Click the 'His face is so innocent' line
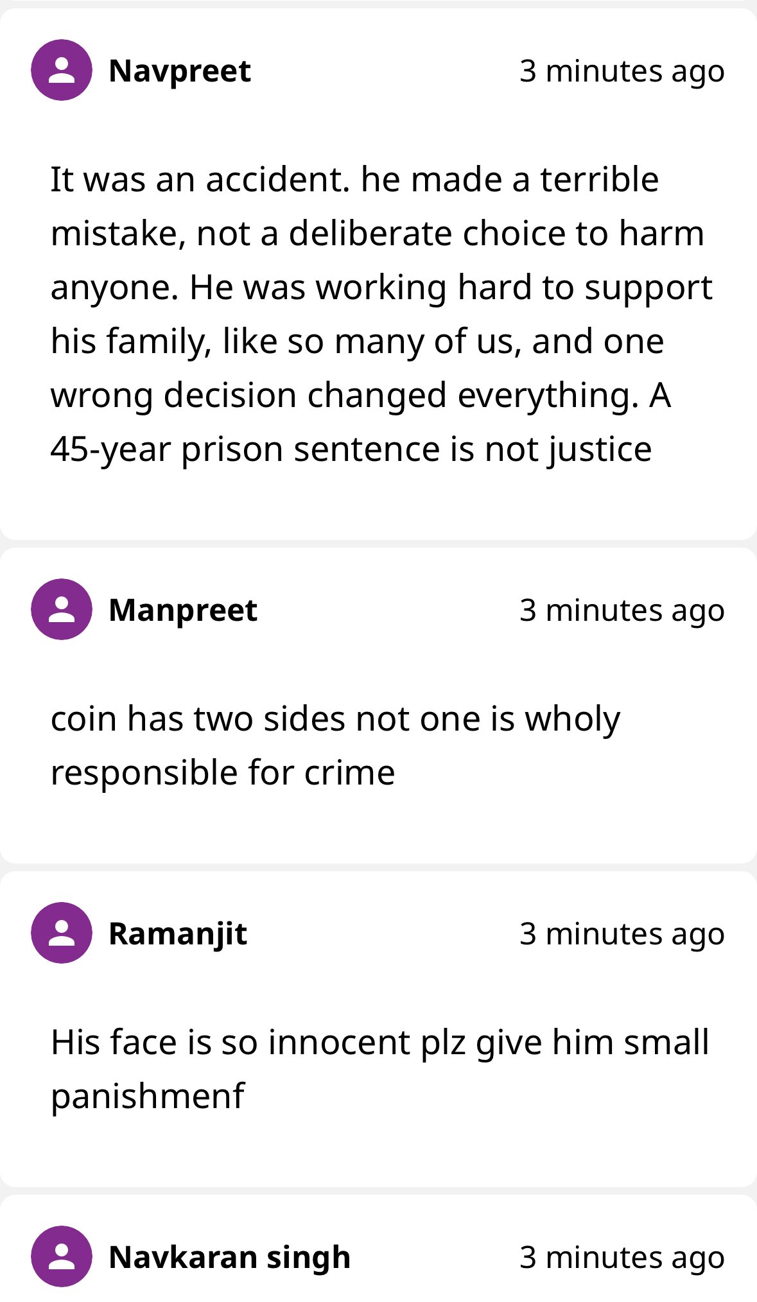The width and height of the screenshot is (757, 1302). point(380,1043)
